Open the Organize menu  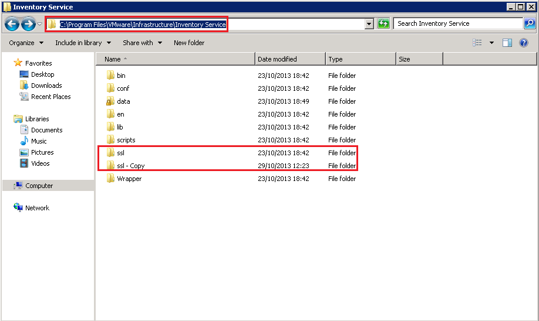coord(26,43)
